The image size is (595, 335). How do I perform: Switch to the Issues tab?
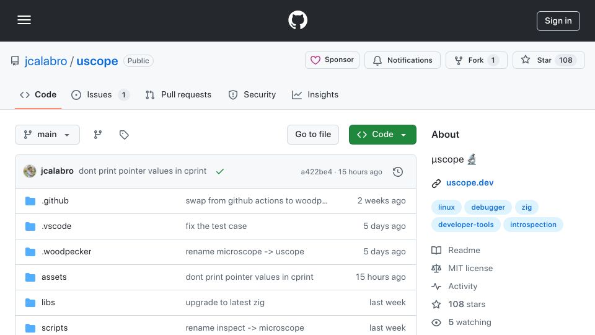(x=100, y=94)
